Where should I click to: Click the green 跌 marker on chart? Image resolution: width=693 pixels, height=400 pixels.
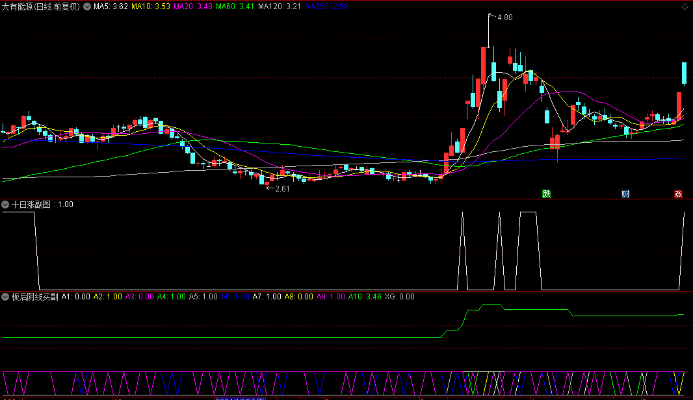tap(547, 194)
